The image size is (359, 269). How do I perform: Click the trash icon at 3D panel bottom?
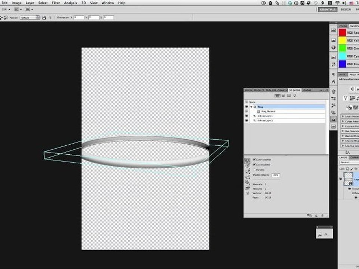pos(322,215)
